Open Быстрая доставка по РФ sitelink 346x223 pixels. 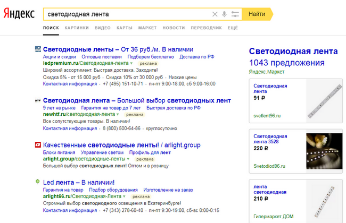(174, 108)
